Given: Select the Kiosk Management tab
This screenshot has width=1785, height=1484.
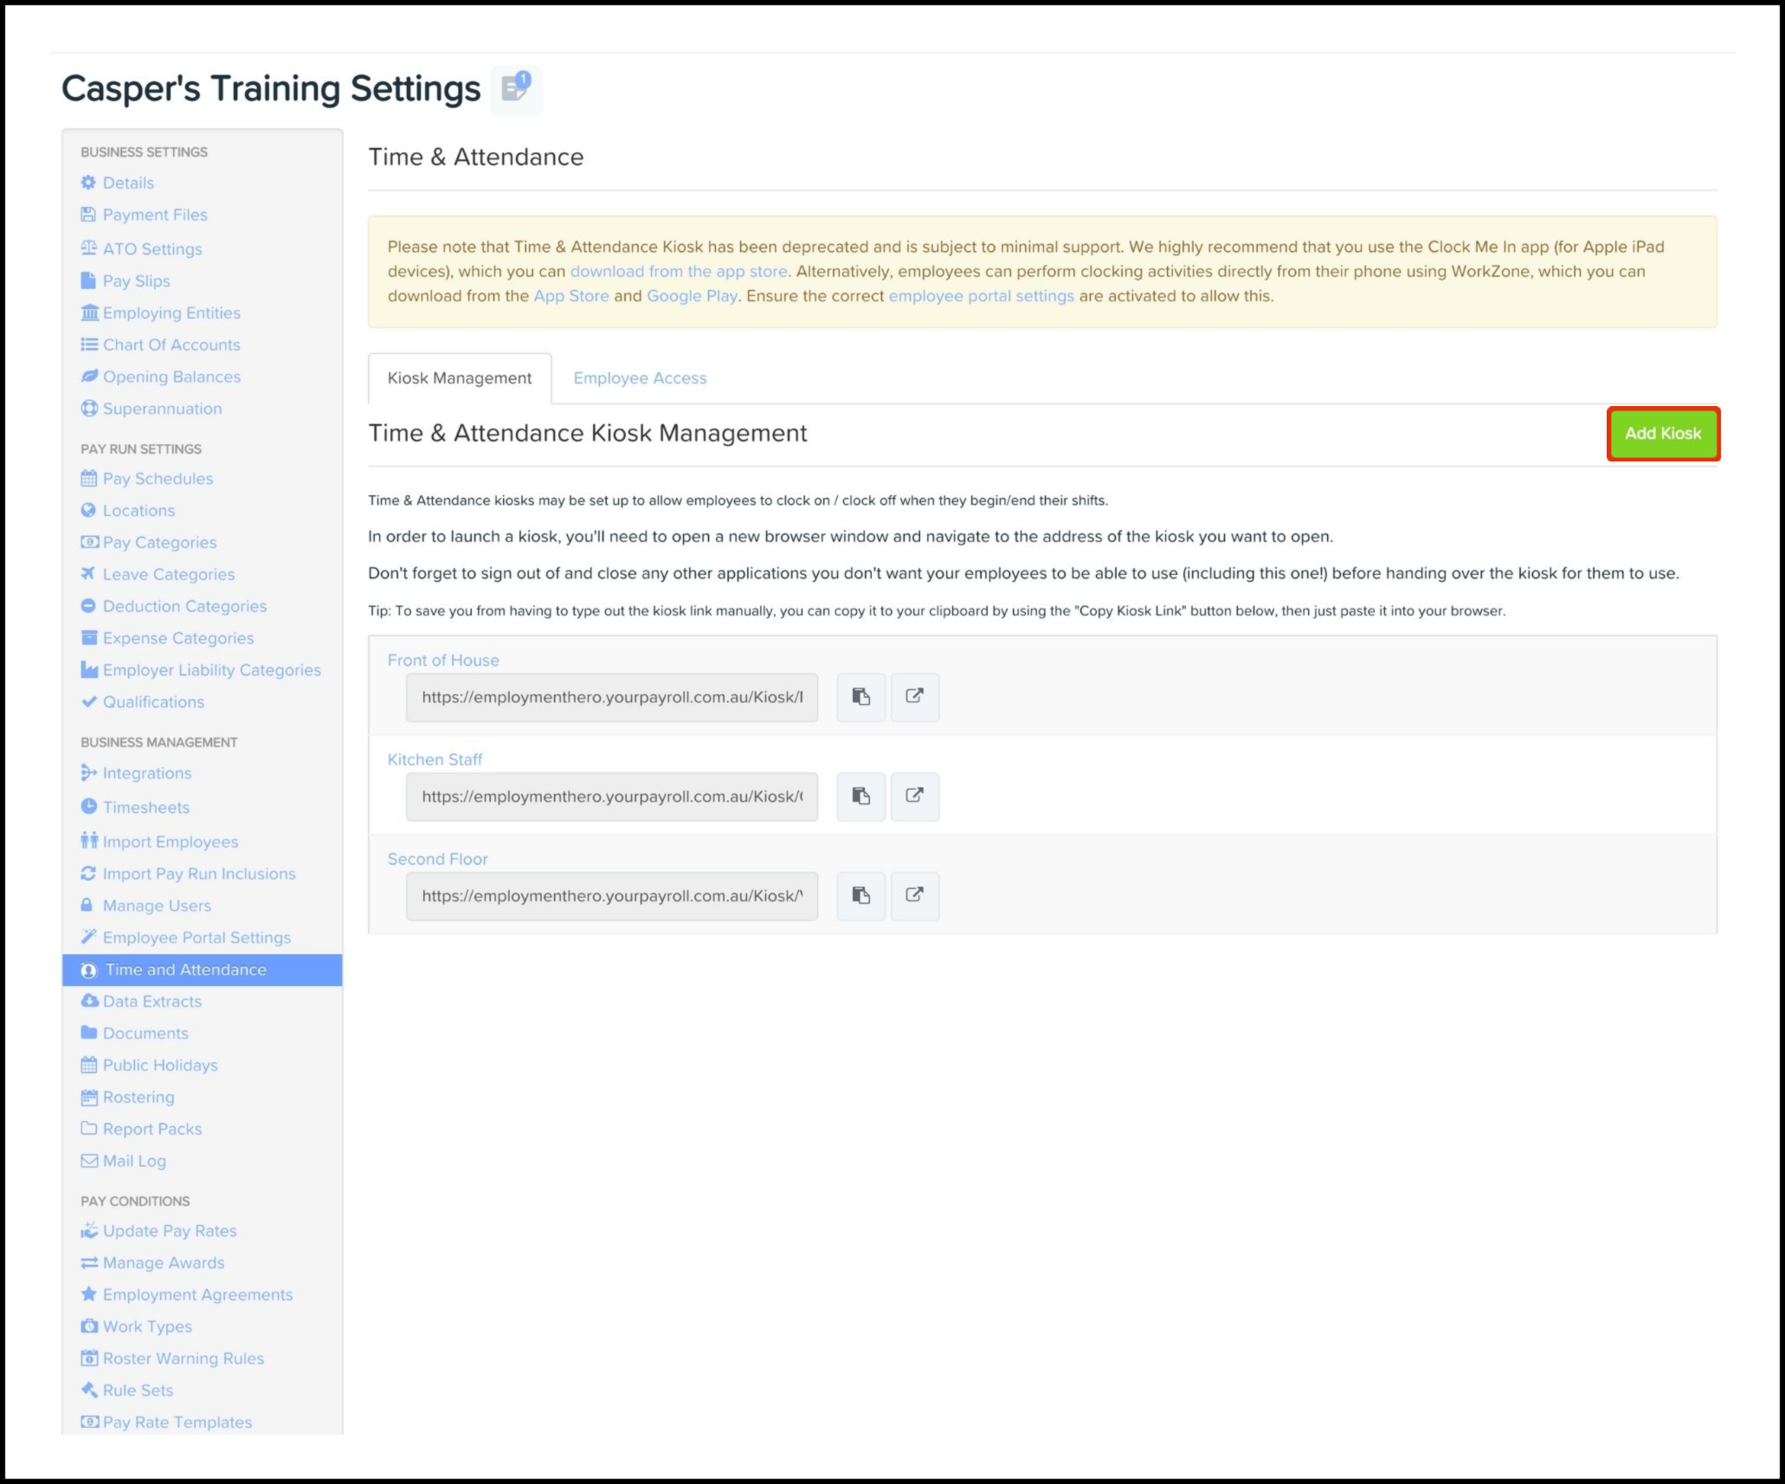Looking at the screenshot, I should [460, 378].
